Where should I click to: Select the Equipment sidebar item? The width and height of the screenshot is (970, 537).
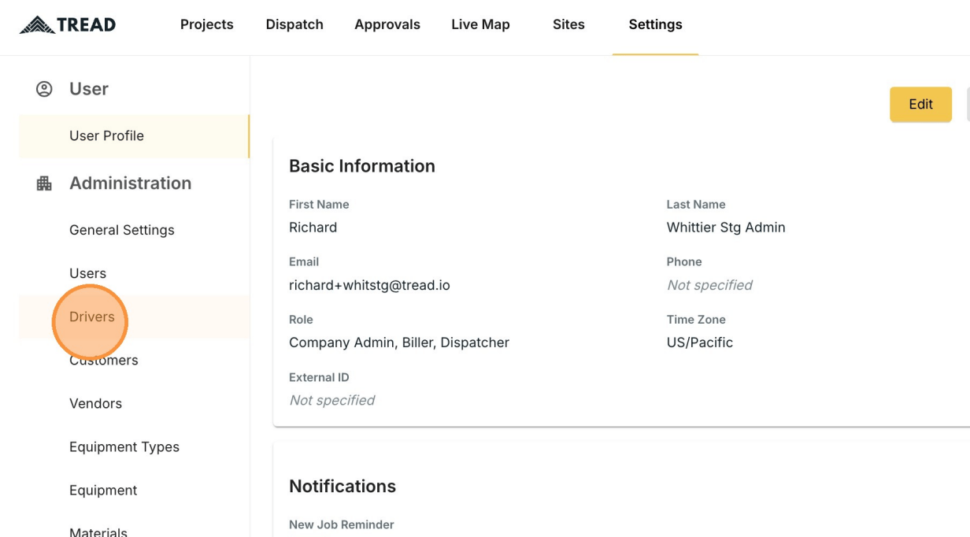pos(134,490)
